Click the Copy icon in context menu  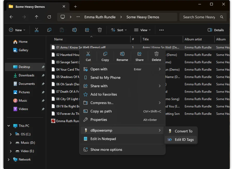point(105,56)
